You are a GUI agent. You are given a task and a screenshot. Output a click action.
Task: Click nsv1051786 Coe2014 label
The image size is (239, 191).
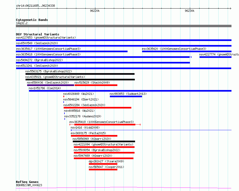point(45,88)
